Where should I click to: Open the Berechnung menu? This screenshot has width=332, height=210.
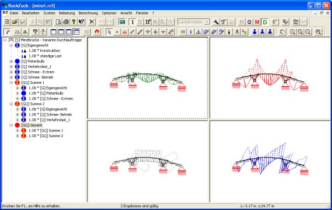pyautogui.click(x=88, y=13)
